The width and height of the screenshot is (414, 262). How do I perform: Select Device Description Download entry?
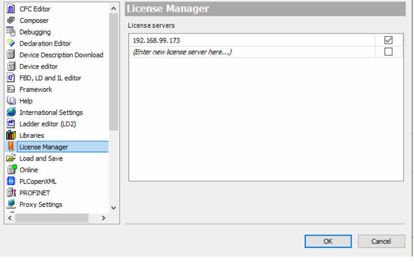coord(61,55)
